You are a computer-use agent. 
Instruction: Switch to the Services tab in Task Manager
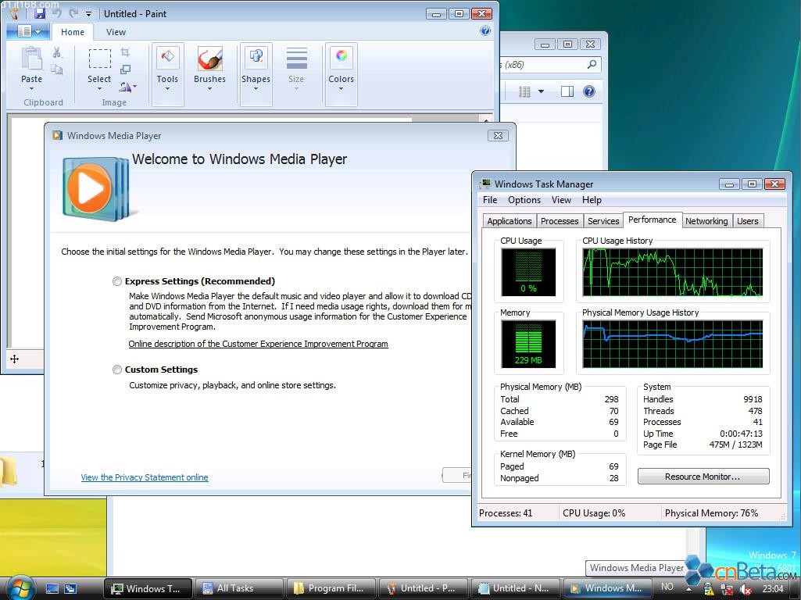point(603,221)
